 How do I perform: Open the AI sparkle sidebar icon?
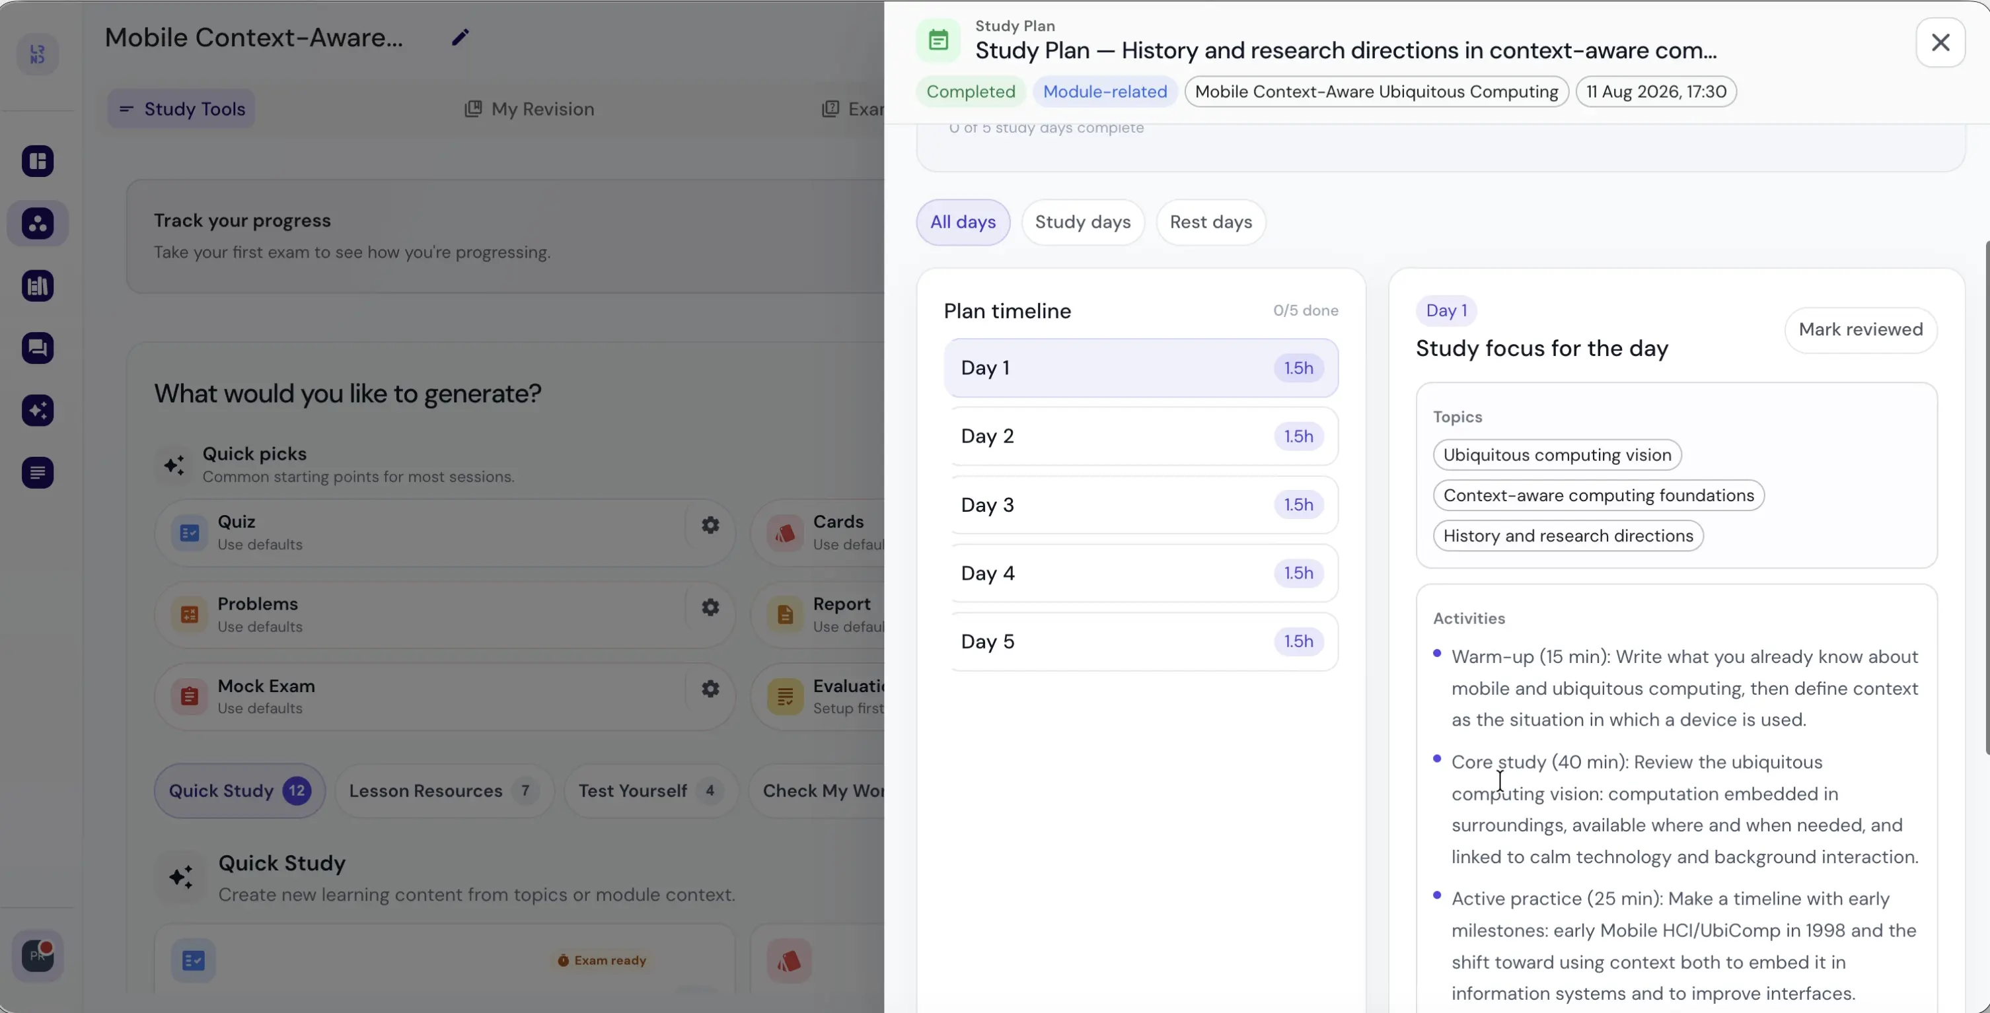[37, 411]
